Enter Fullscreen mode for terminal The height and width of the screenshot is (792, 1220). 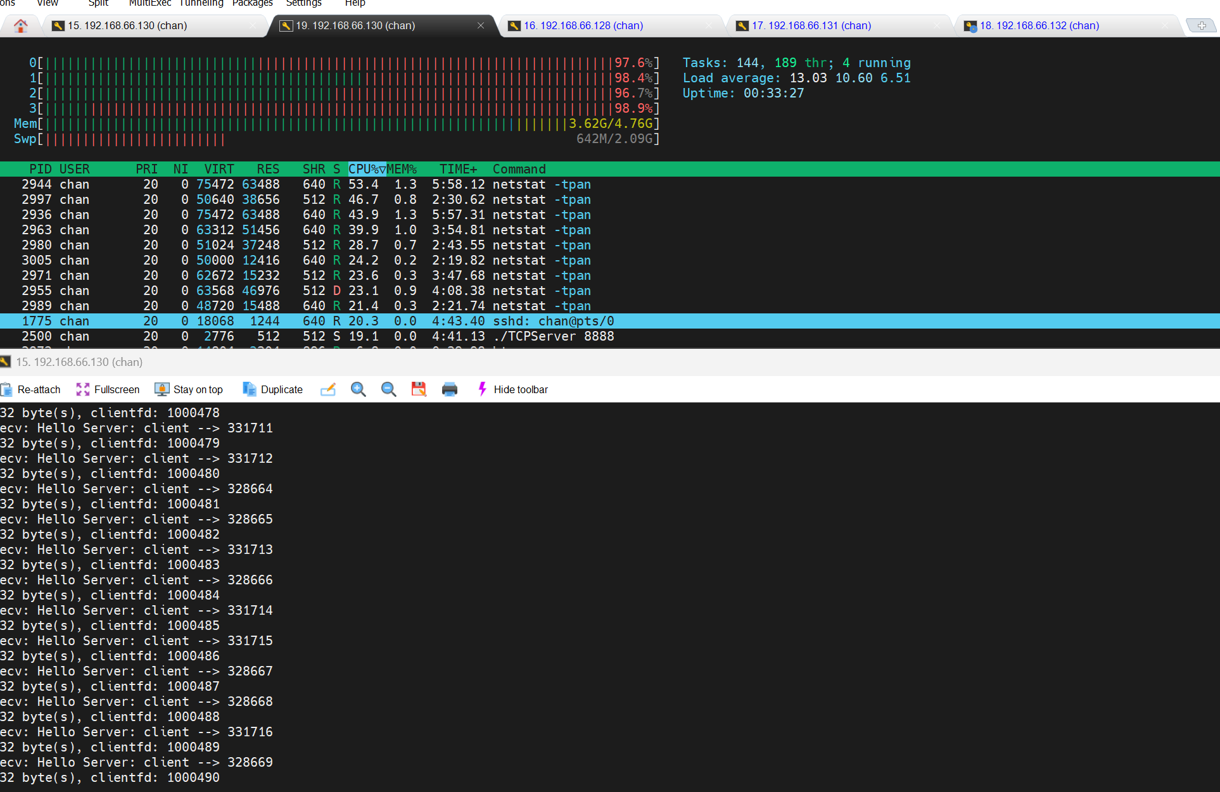tap(108, 389)
